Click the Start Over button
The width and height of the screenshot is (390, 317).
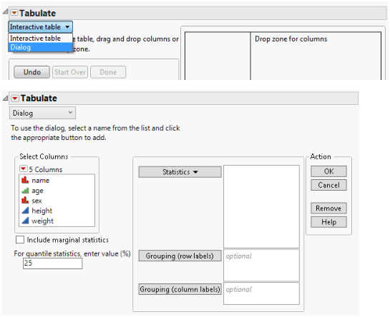pyautogui.click(x=70, y=72)
